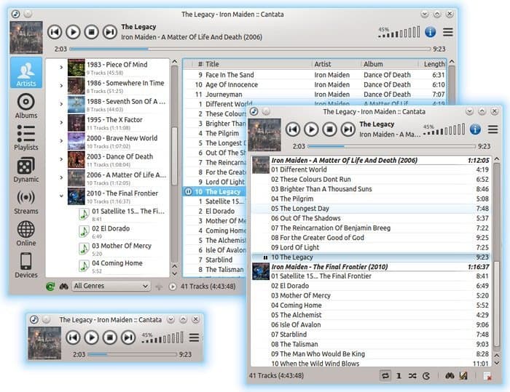The height and width of the screenshot is (392, 510).
Task: Toggle repeat mode in compact window
Action: coord(385,376)
